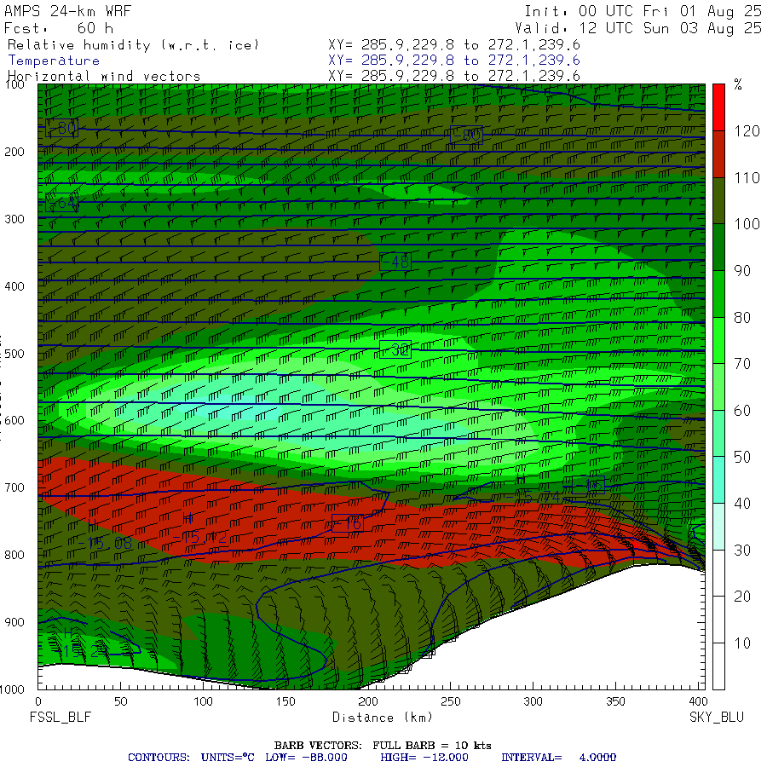Click the 'Horizontal wind vectors' label
The height and width of the screenshot is (767, 767).
point(104,77)
